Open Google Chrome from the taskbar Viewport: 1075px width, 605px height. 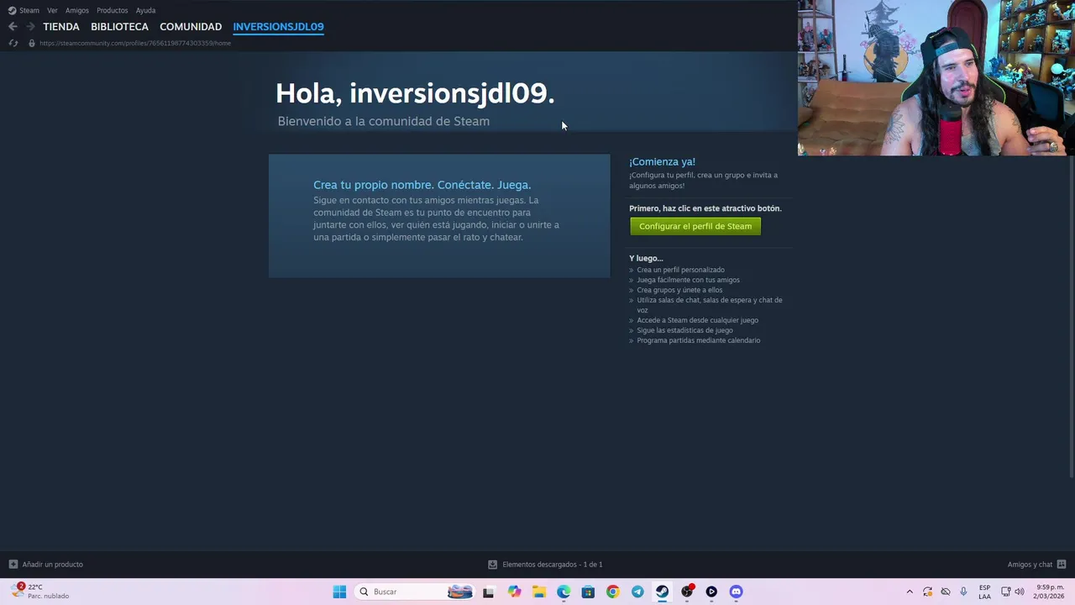(x=612, y=592)
